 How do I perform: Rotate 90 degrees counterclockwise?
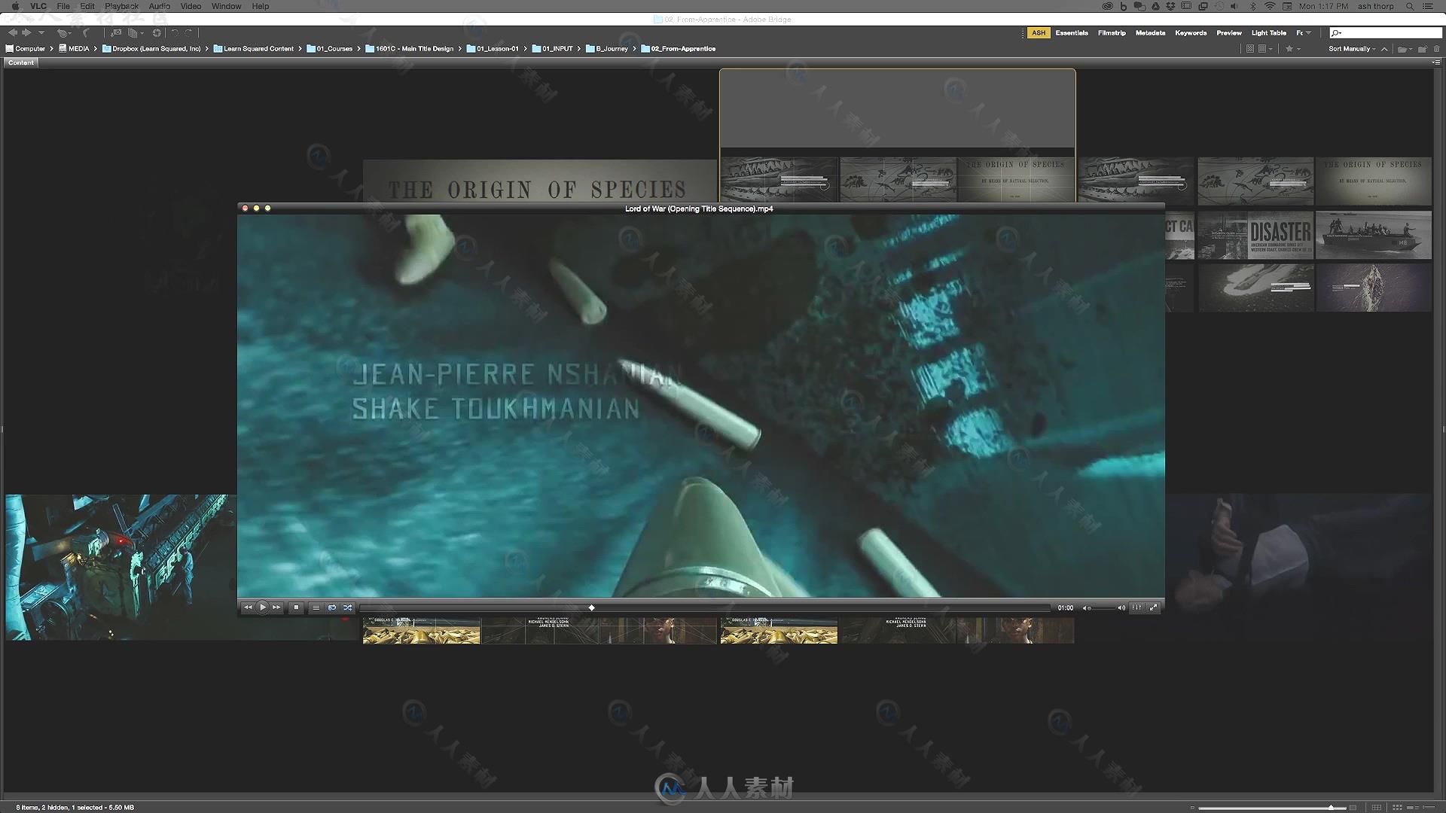click(x=175, y=32)
